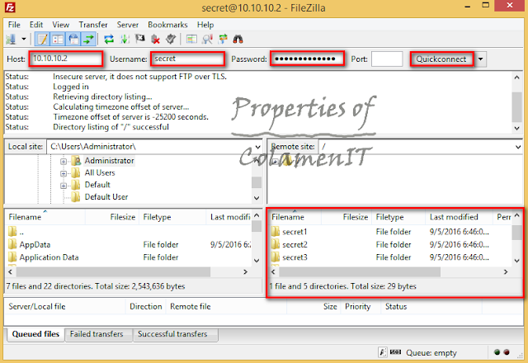This screenshot has height=363, width=528.
Task: Click the Queue: empty status indicator
Action: [431, 352]
